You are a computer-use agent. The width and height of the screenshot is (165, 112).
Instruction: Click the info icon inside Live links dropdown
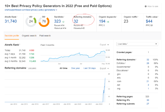pyautogui.click(x=128, y=44)
